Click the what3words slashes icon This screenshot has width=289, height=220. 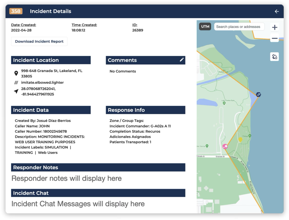point(16,82)
